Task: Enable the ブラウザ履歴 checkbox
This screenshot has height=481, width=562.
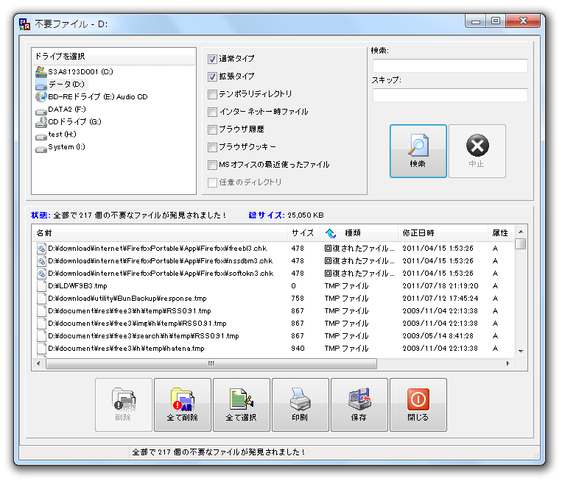Action: click(212, 129)
